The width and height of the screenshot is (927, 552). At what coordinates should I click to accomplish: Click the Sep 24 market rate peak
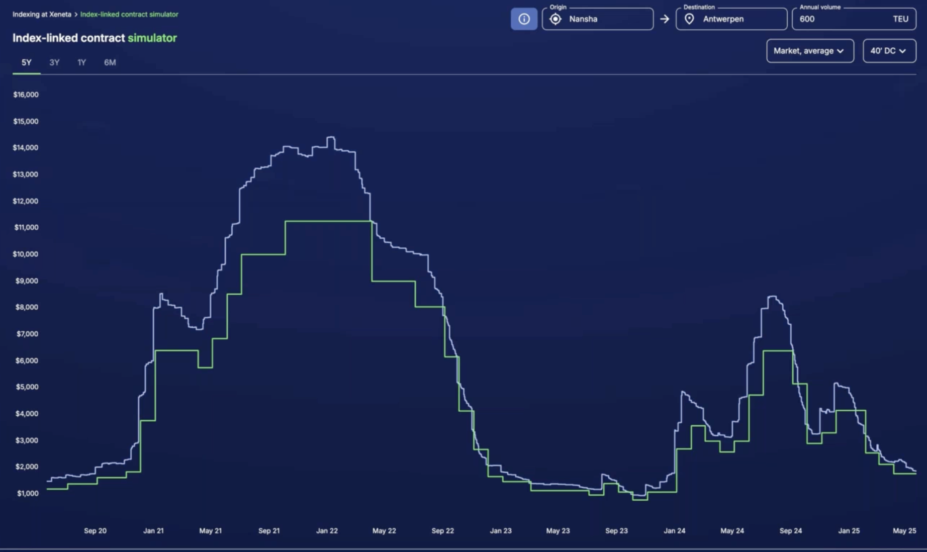(x=773, y=297)
